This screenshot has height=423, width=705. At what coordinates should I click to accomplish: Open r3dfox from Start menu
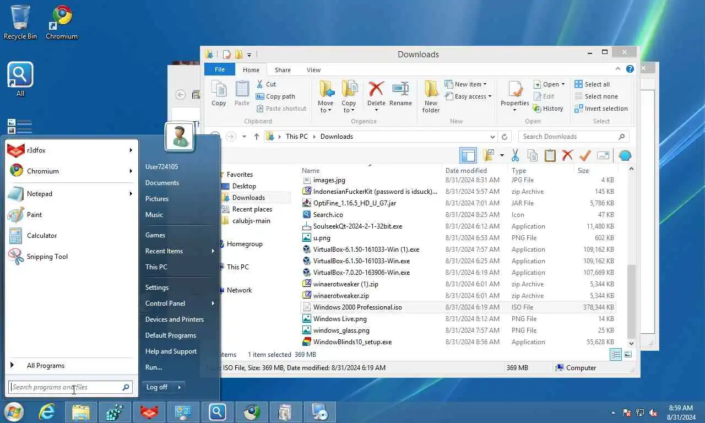point(36,150)
